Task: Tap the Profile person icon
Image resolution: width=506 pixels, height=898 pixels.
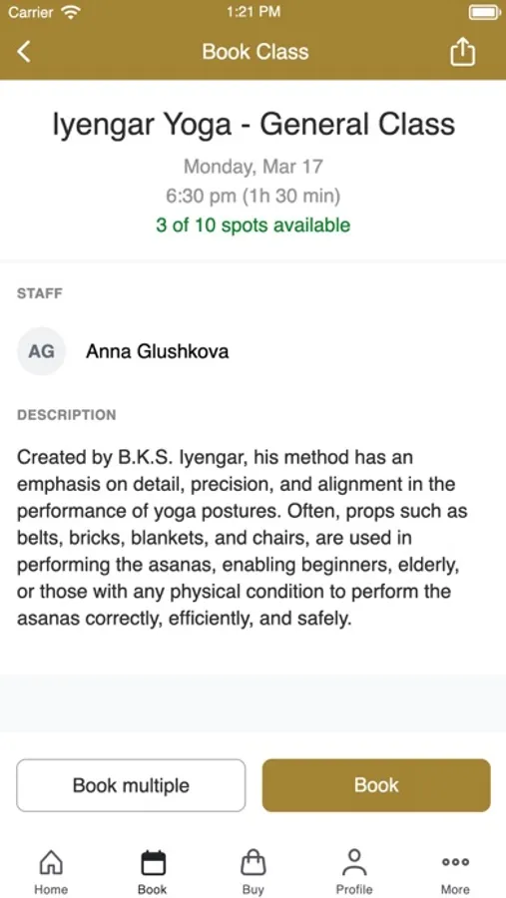Action: tap(354, 862)
